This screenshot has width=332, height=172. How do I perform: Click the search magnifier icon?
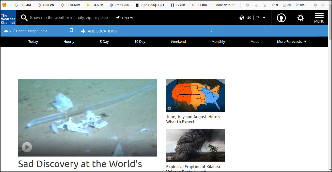point(24,18)
